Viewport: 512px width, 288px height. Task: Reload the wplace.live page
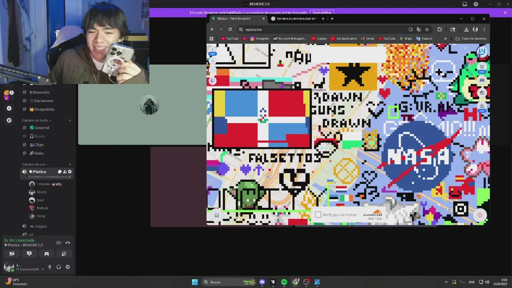click(230, 29)
